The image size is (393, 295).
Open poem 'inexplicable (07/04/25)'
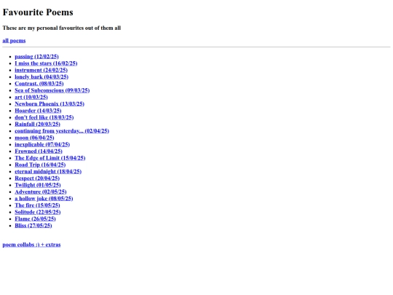pos(42,144)
